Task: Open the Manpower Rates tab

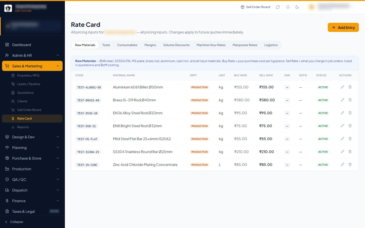Action: [x=245, y=45]
